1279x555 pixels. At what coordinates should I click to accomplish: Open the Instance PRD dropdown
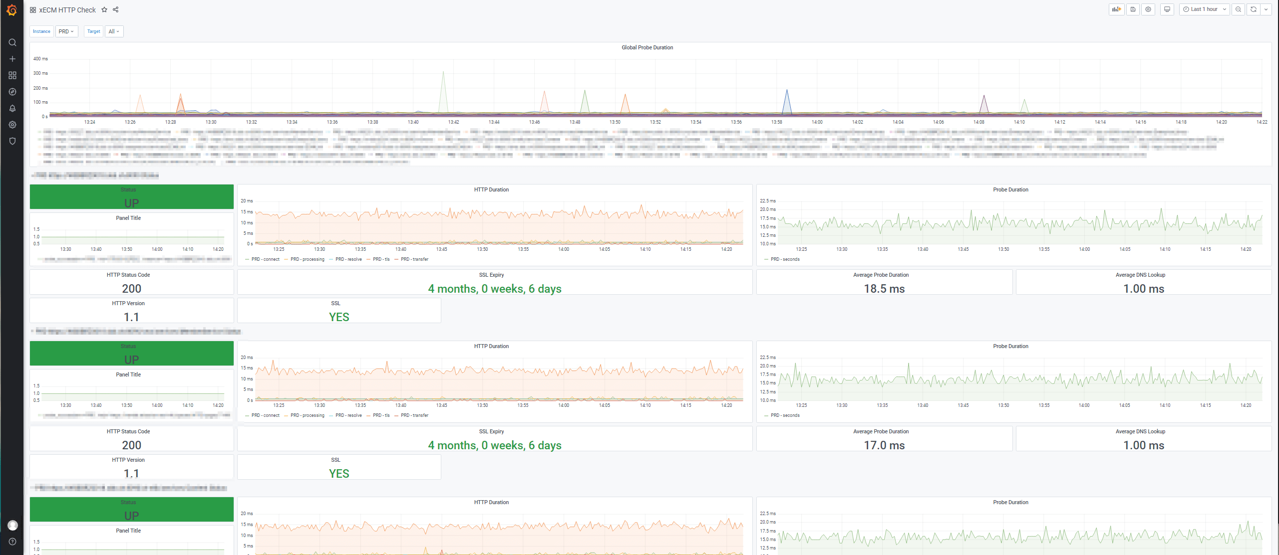(66, 31)
